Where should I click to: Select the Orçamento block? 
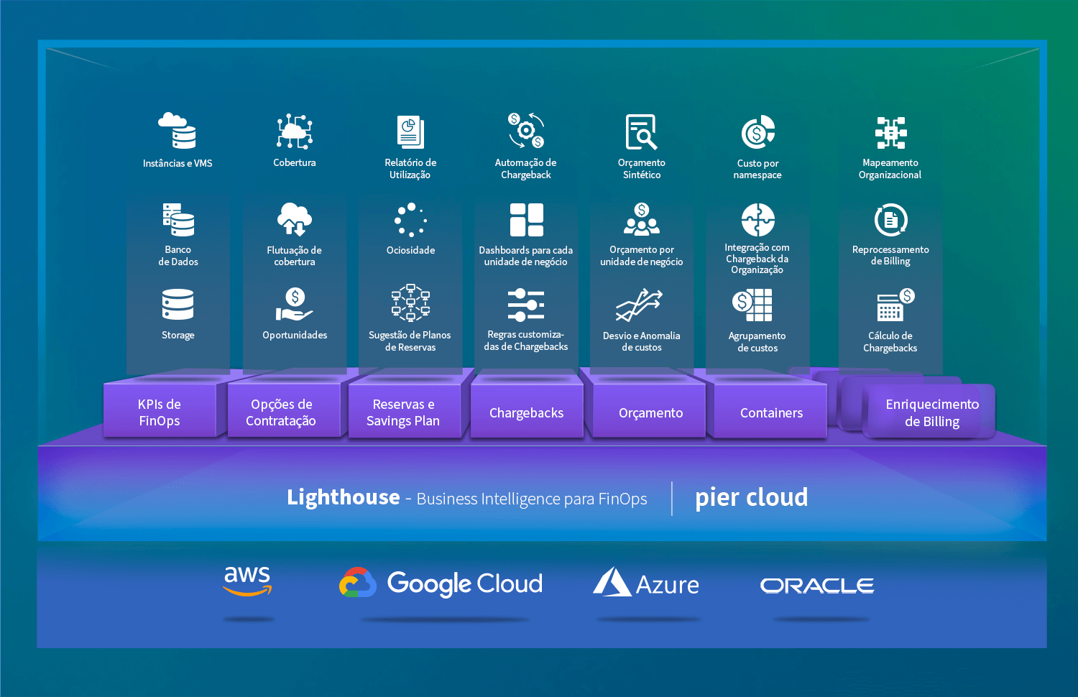click(x=650, y=412)
